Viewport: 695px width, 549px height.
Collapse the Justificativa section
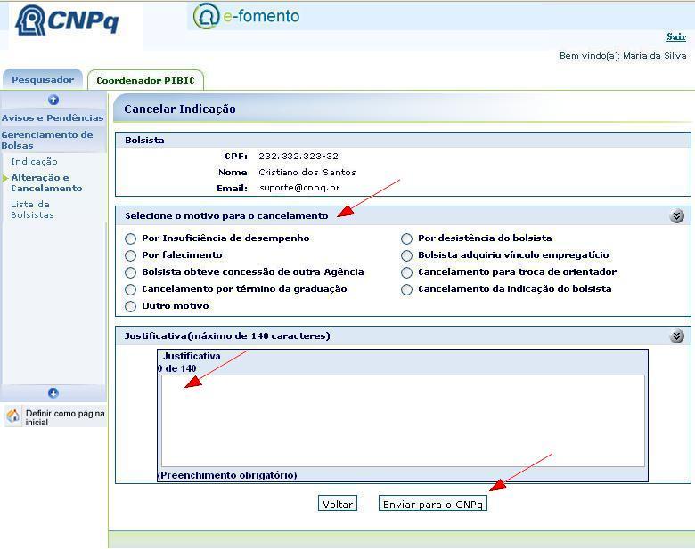(x=677, y=336)
